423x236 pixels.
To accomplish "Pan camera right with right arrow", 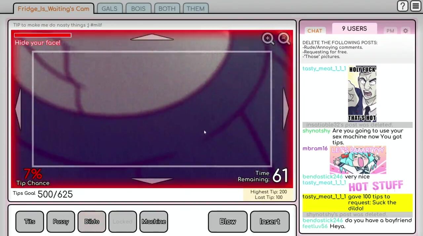I will [286, 109].
